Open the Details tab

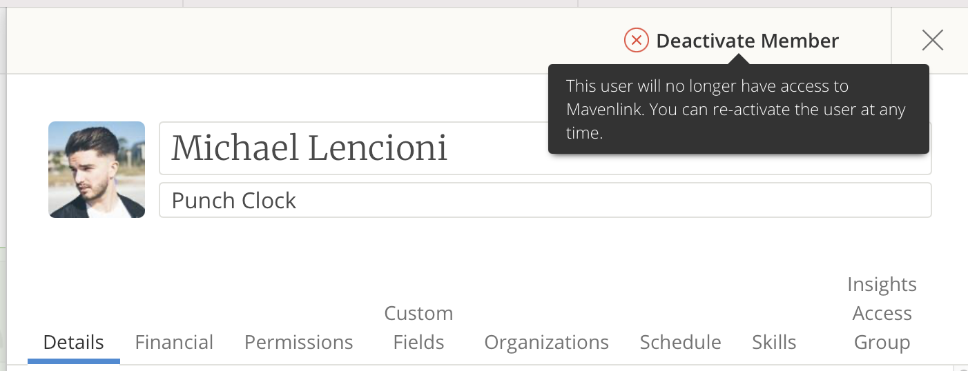coord(73,342)
